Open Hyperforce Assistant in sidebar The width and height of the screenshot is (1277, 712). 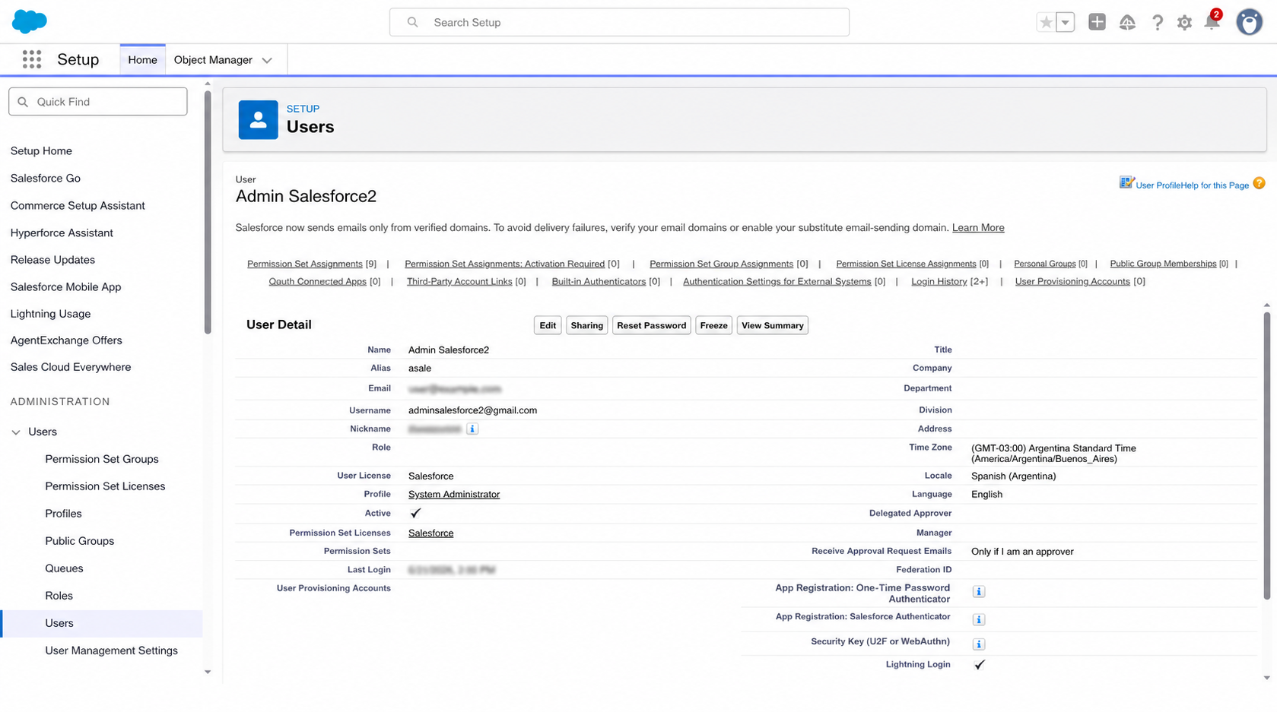pos(62,233)
